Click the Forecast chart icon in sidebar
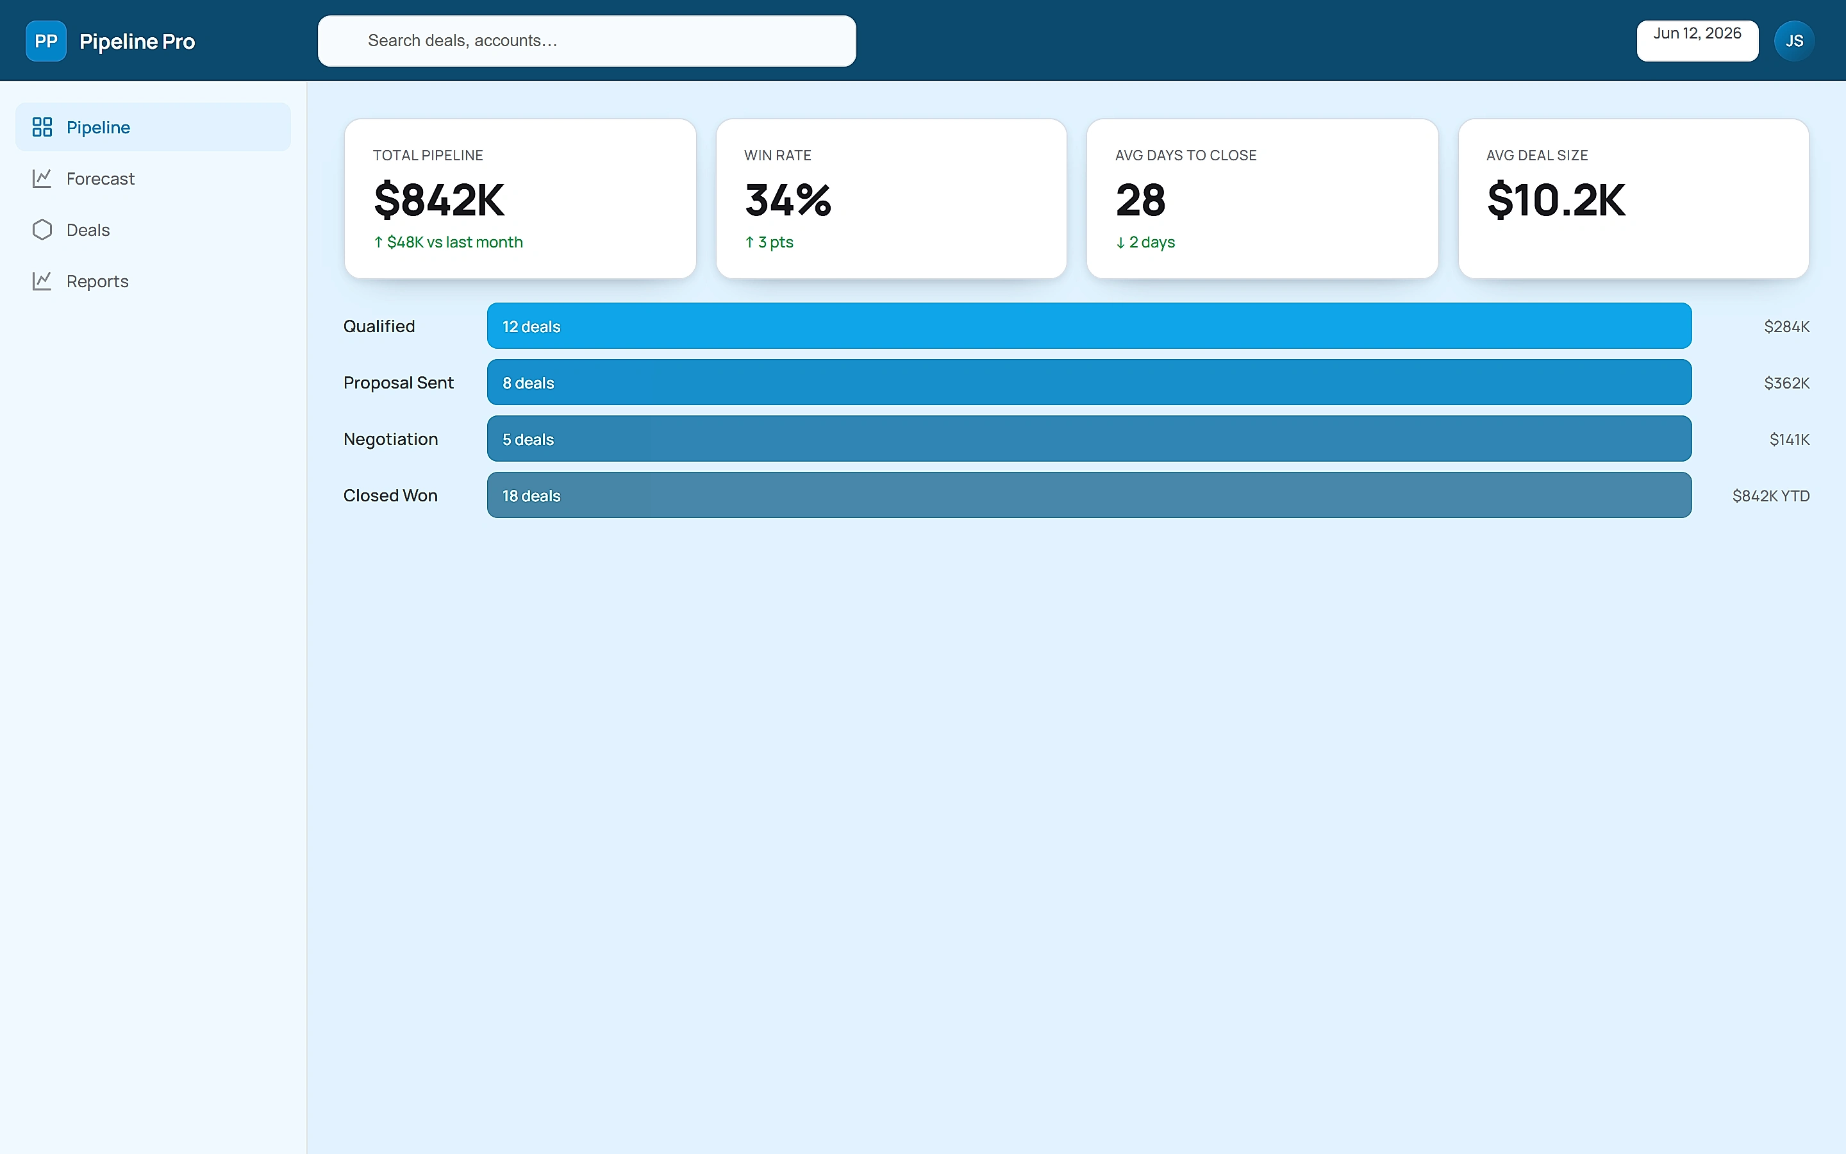 [42, 178]
